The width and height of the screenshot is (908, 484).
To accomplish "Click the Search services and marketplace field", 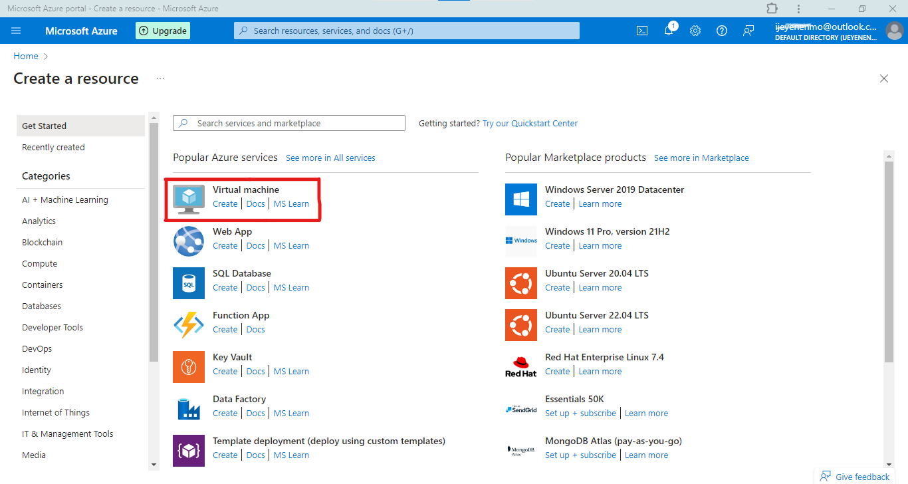I will pos(289,123).
